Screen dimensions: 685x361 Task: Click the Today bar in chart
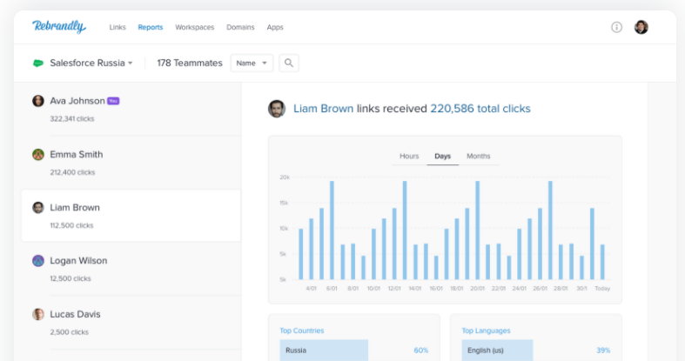click(602, 262)
